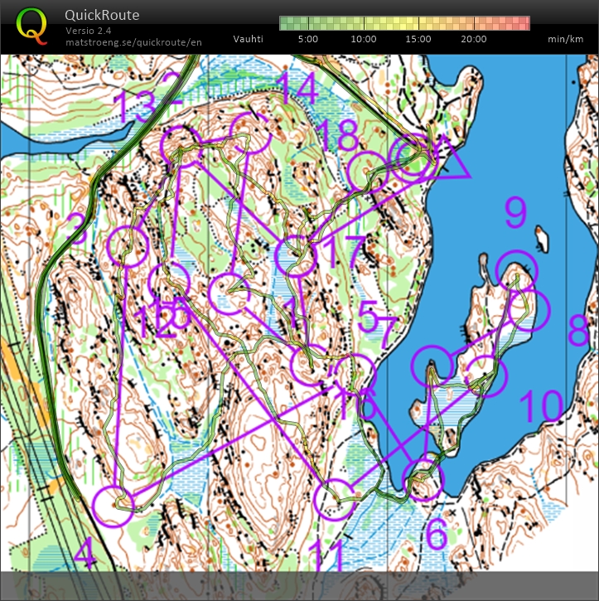Screen dimensions: 599x601
Task: Click the red end of the speed scale
Action: coord(524,23)
